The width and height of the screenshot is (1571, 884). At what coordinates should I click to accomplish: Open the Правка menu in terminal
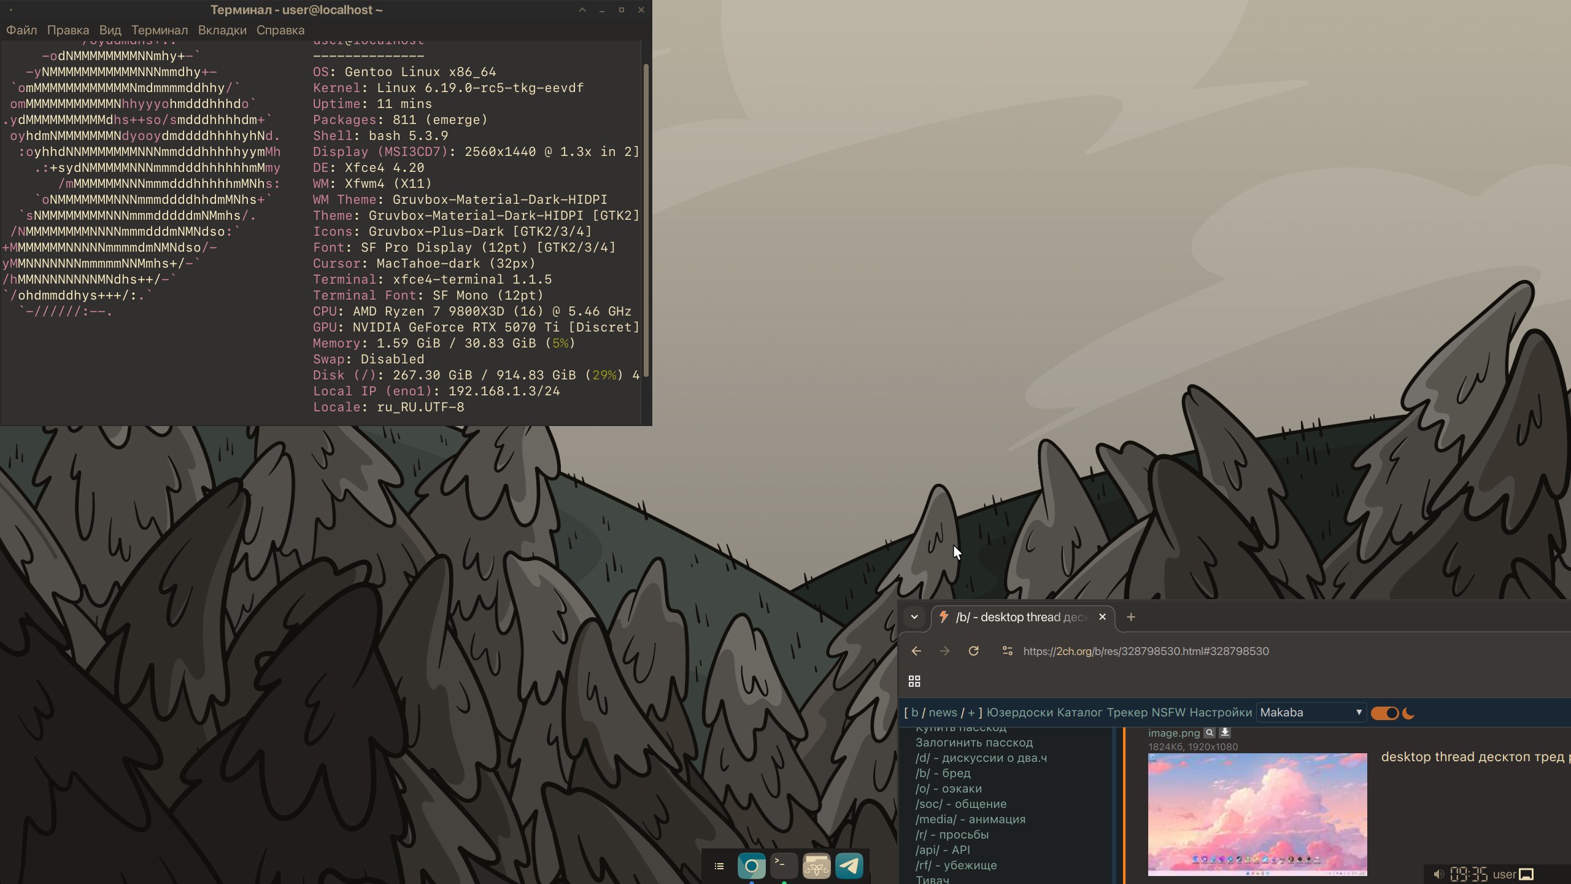[x=68, y=30]
